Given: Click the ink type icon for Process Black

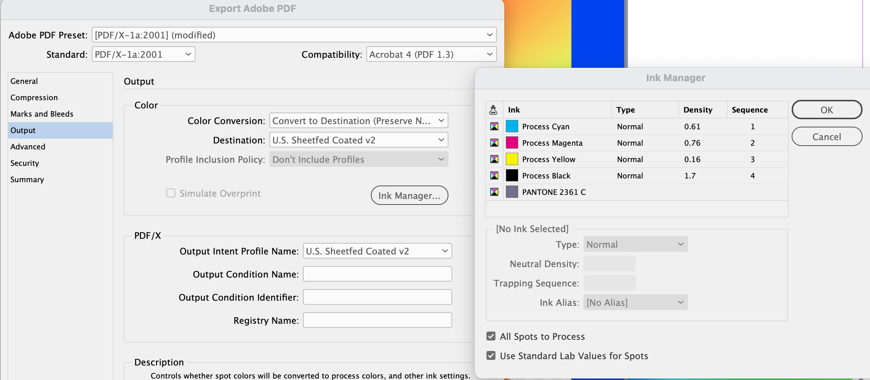Looking at the screenshot, I should (494, 175).
